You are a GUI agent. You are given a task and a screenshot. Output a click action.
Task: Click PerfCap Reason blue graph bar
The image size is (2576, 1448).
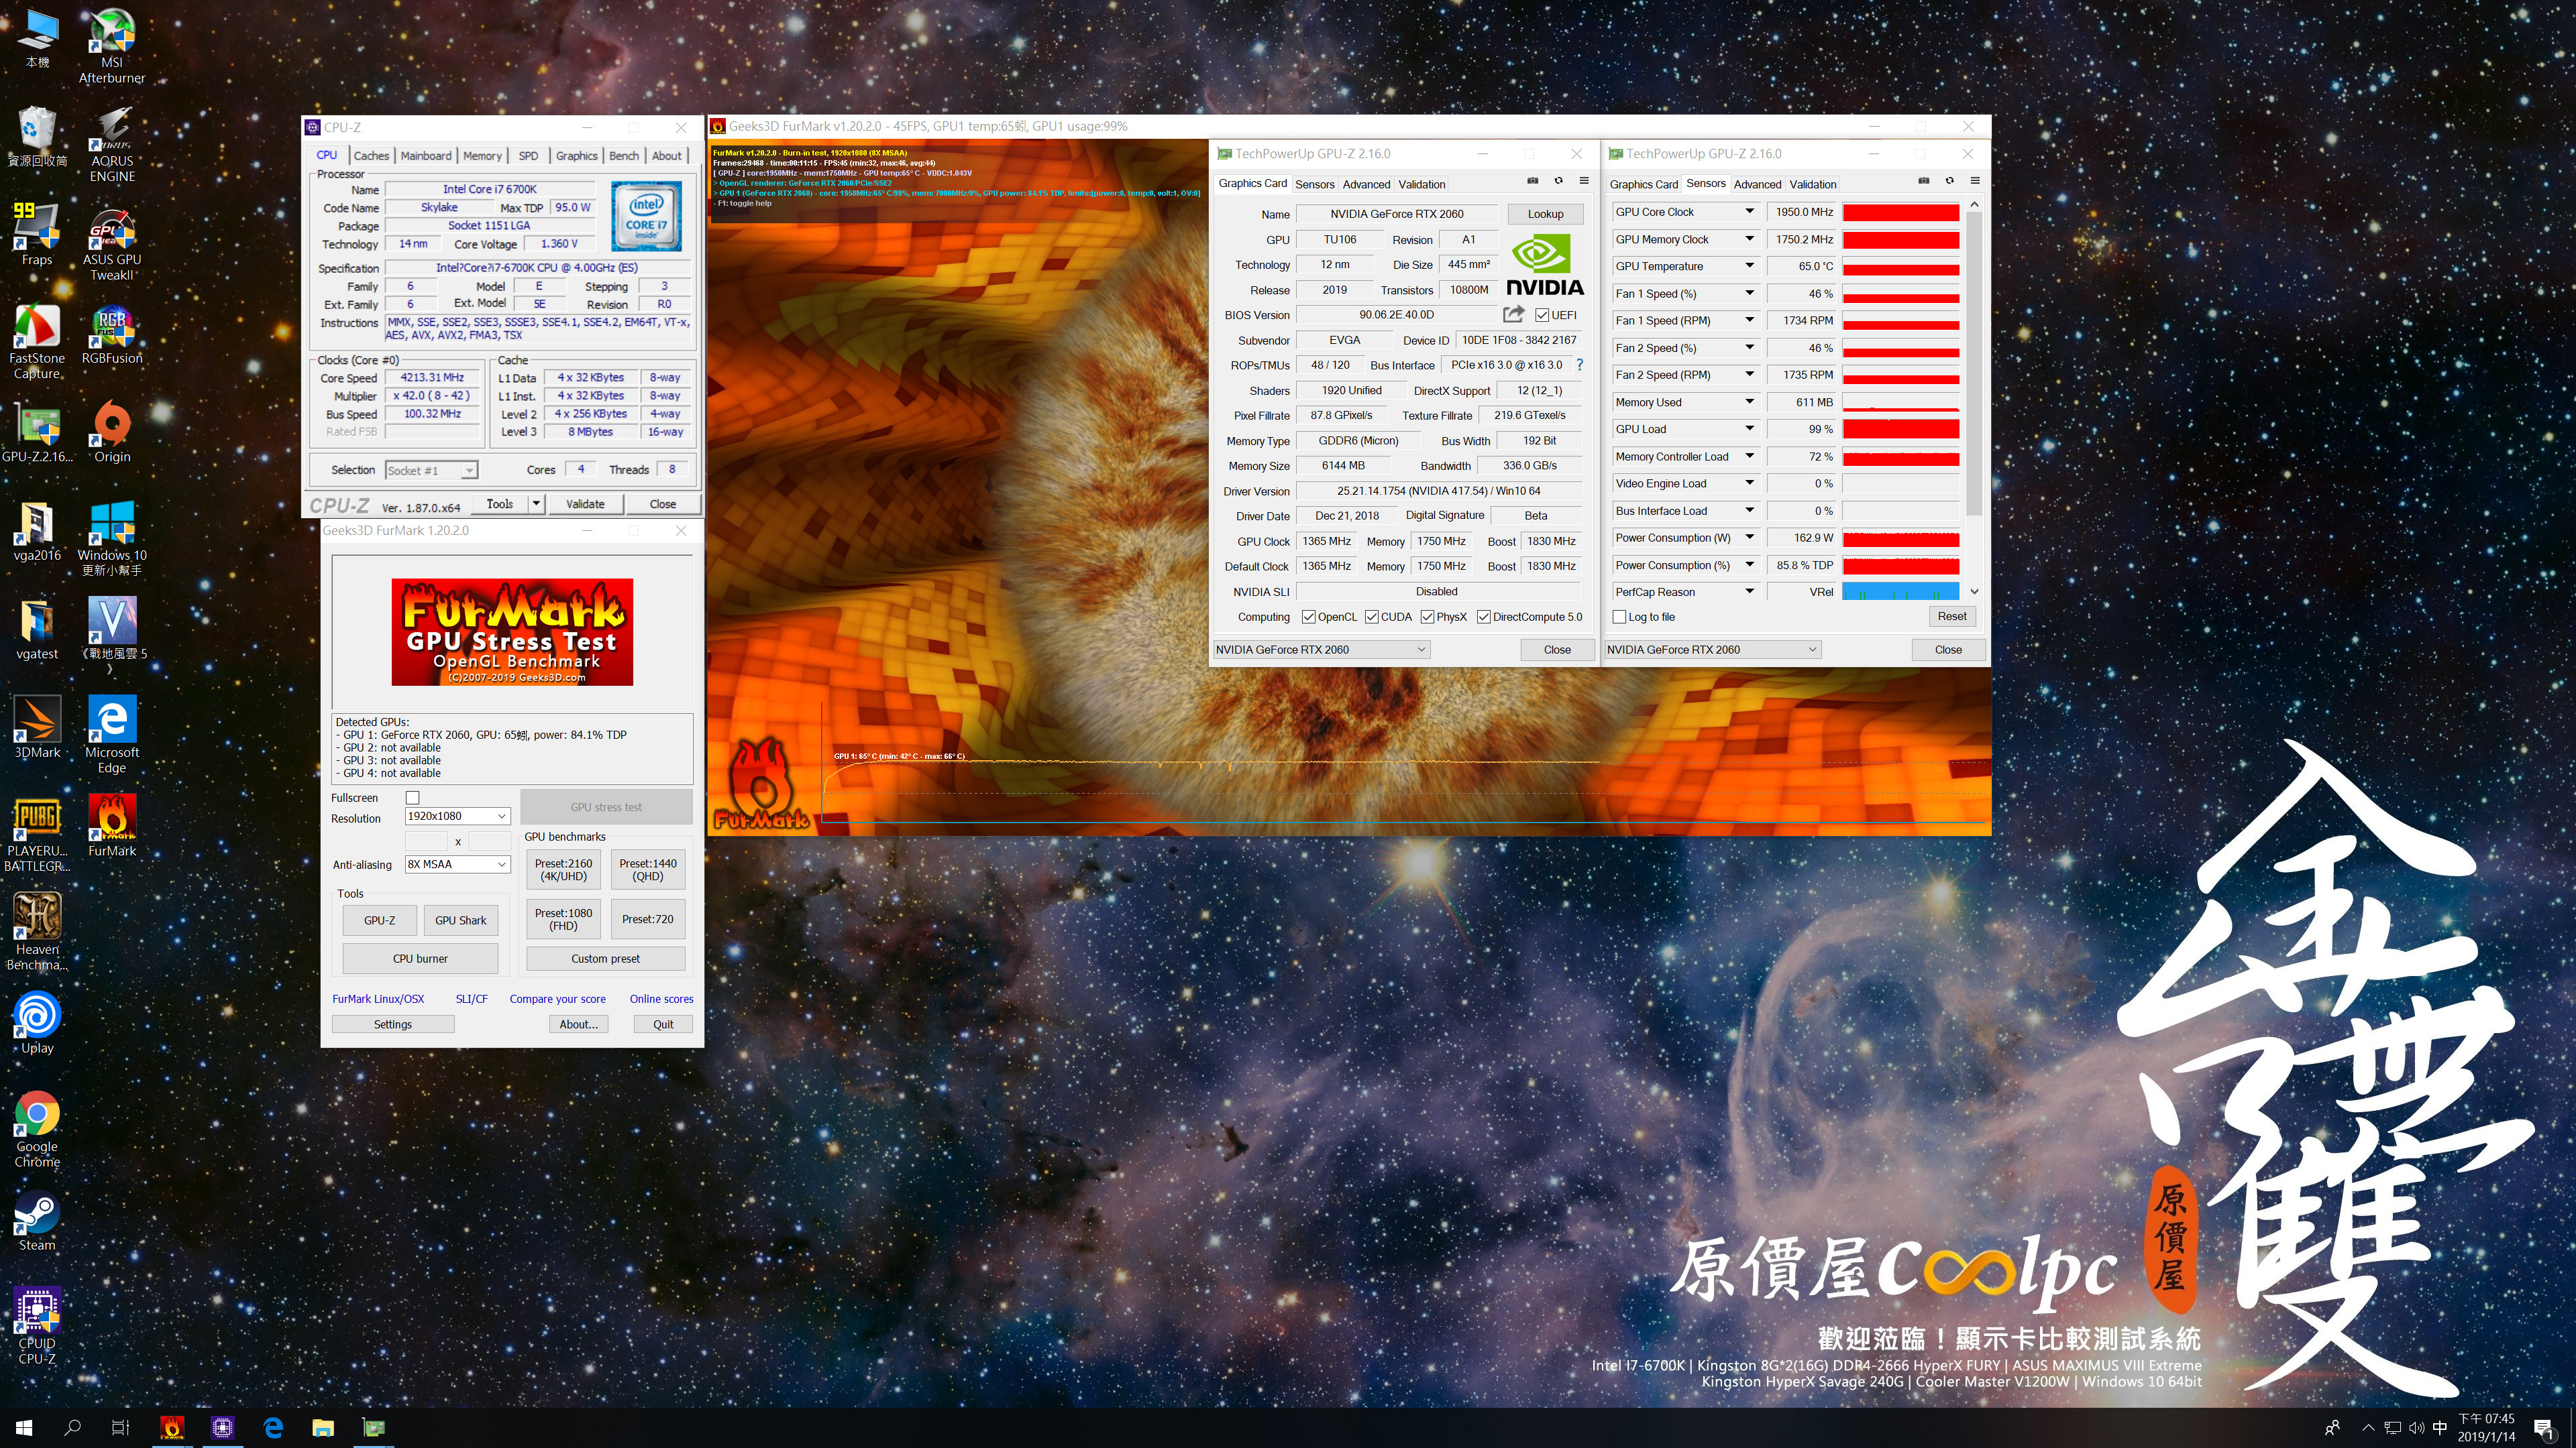pyautogui.click(x=1900, y=593)
